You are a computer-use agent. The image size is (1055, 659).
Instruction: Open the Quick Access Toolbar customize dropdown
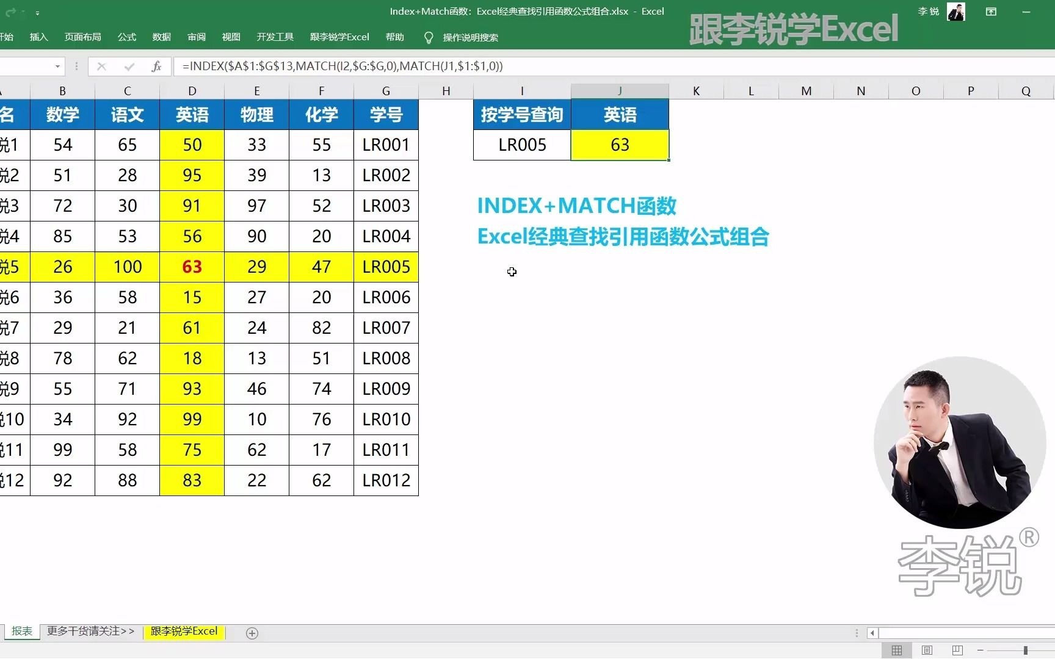[38, 13]
